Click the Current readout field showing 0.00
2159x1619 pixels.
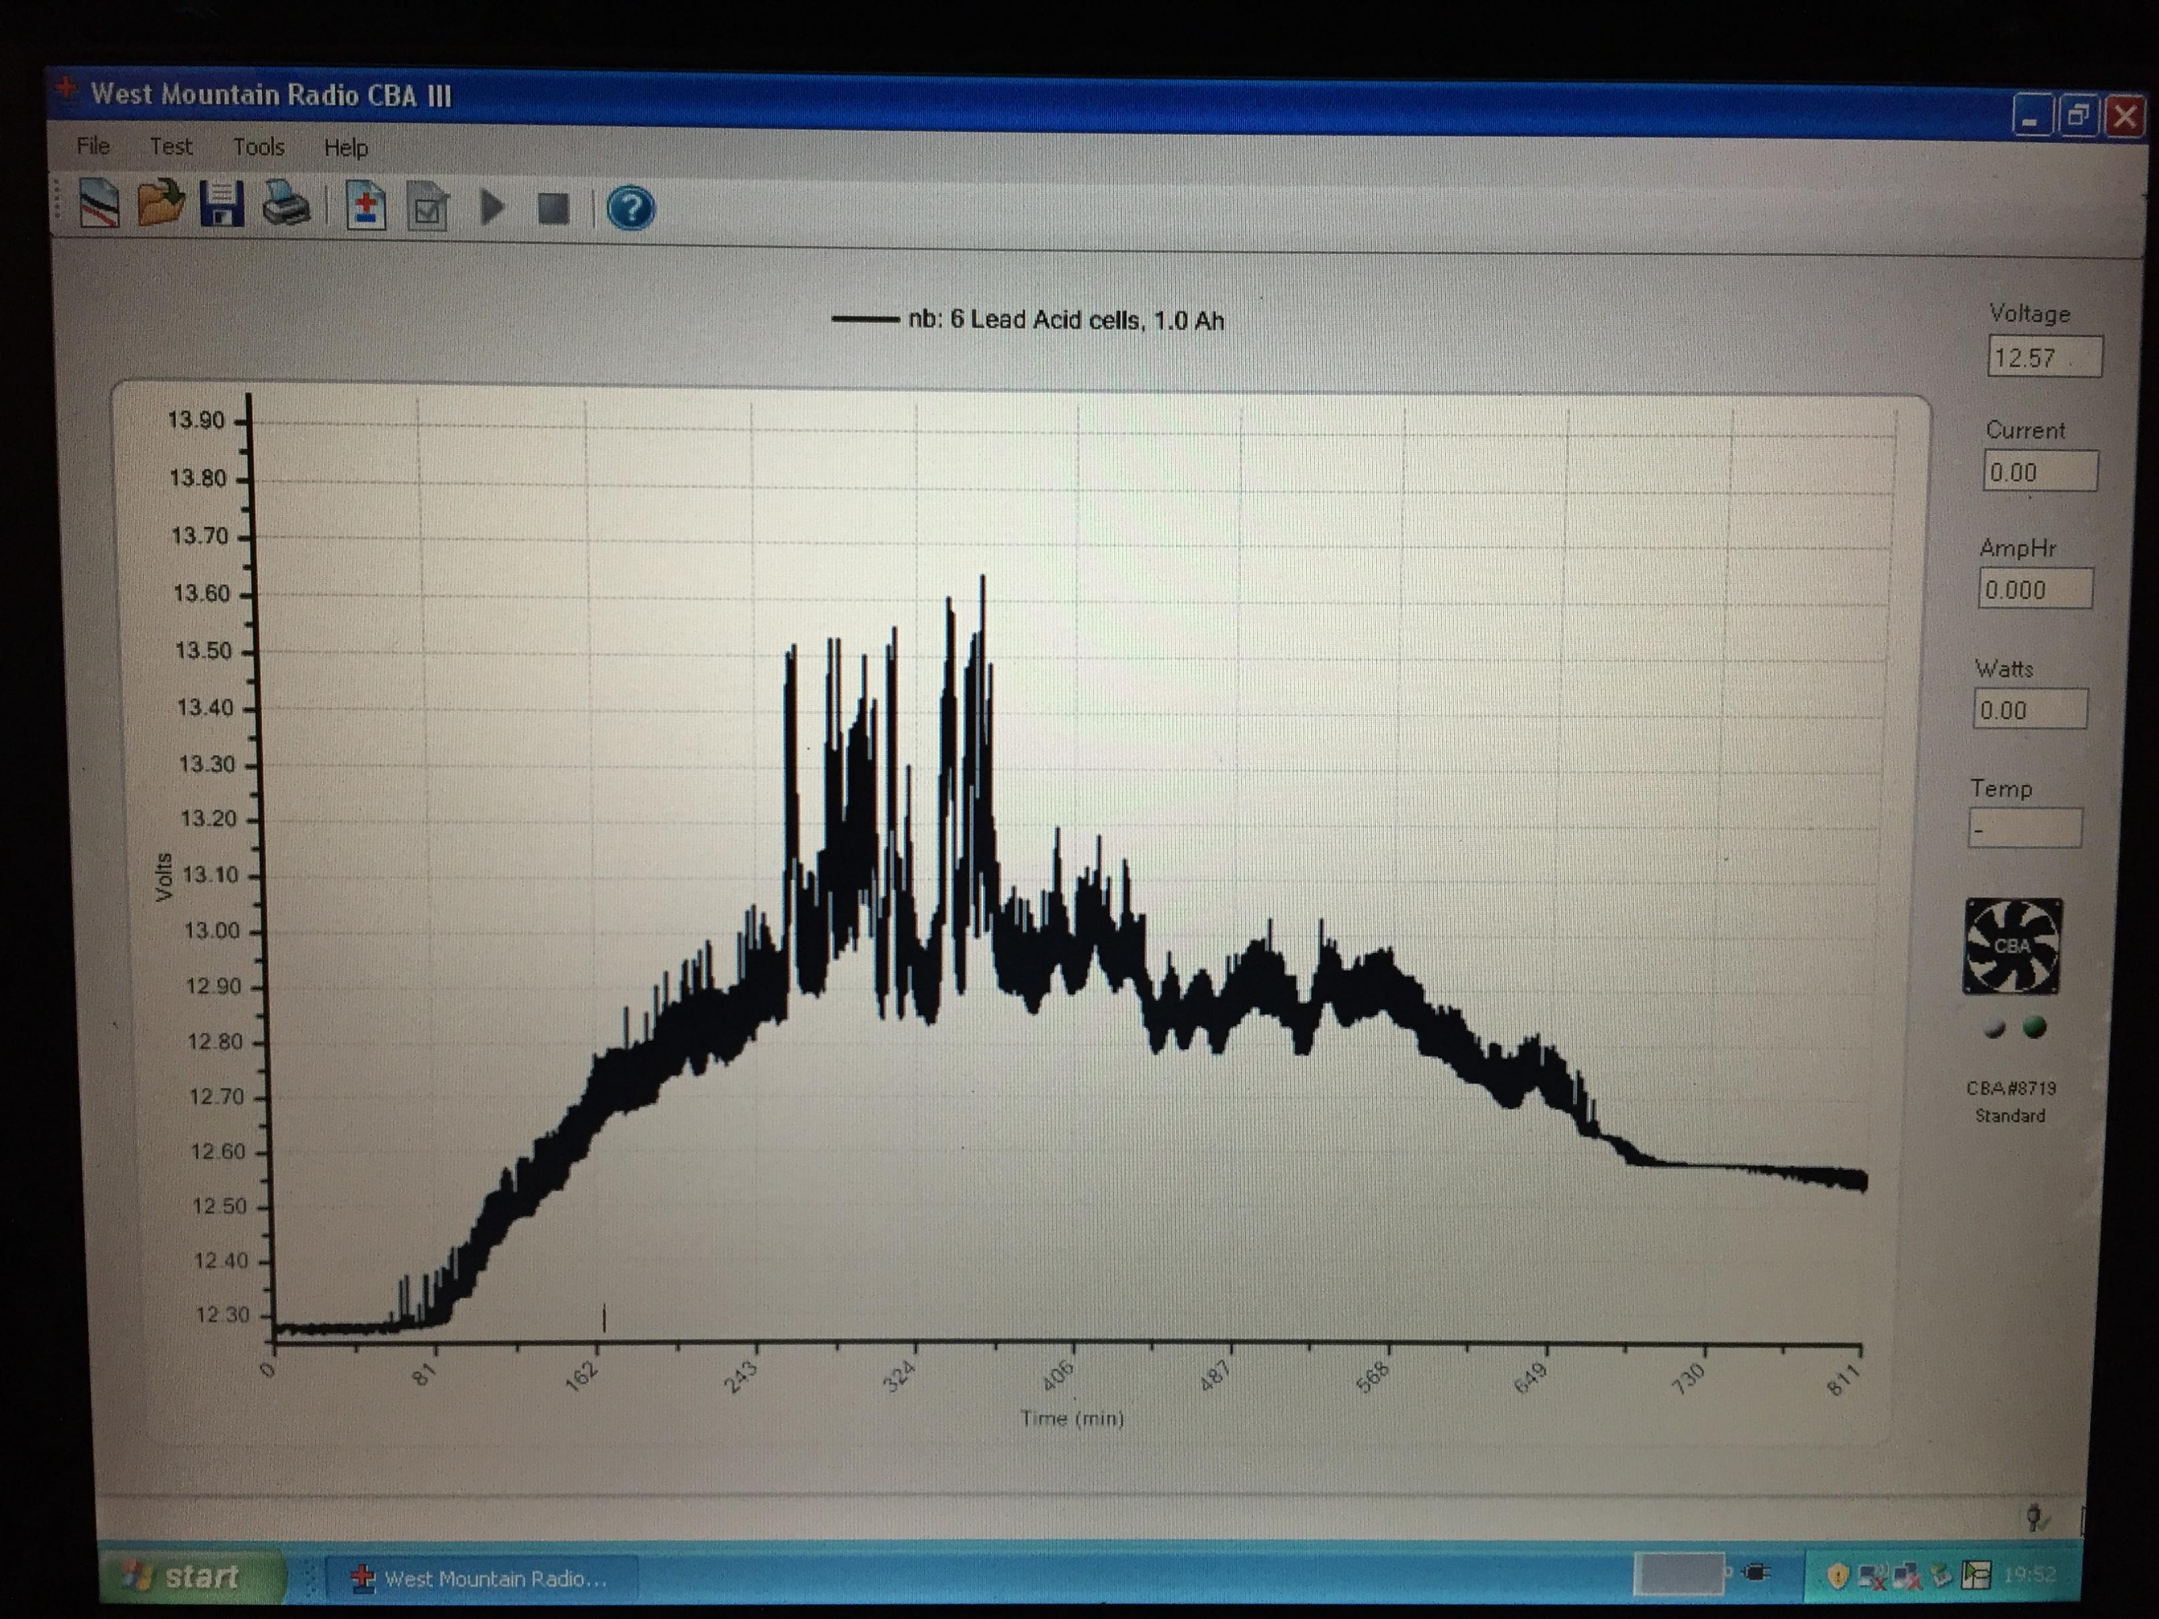coord(2040,472)
